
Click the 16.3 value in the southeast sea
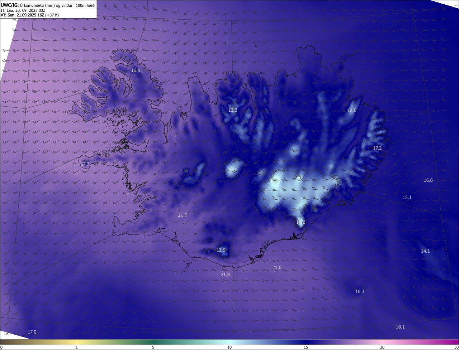360,291
